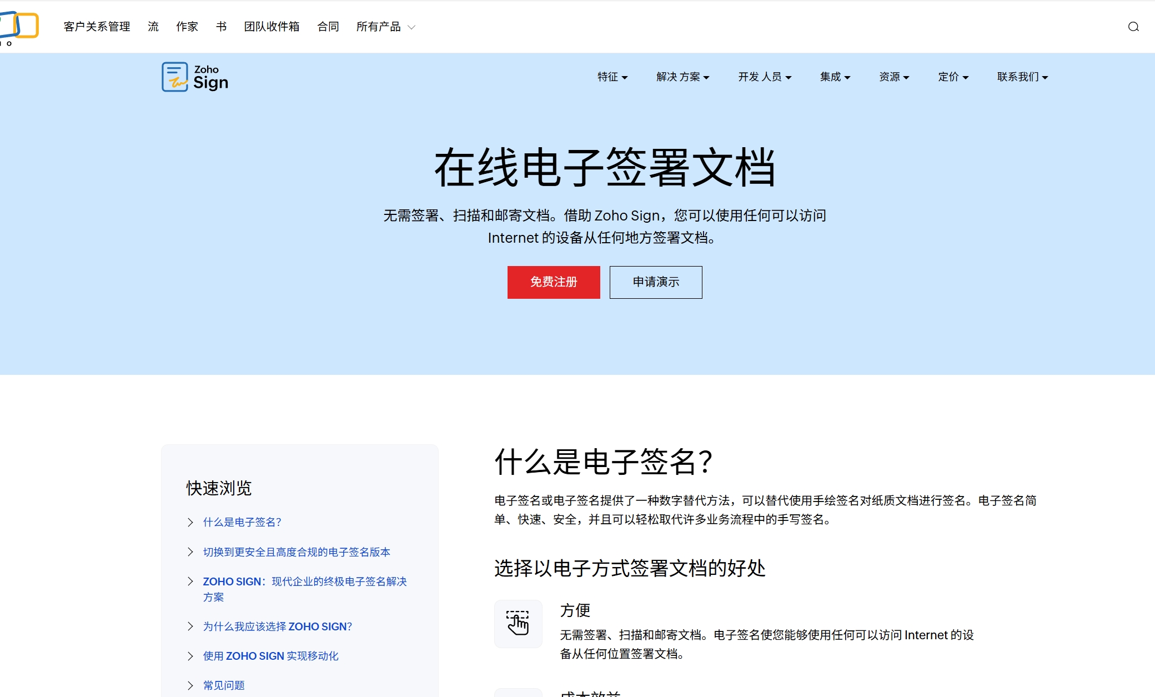Image resolution: width=1155 pixels, height=697 pixels.
Task: Click the 什么是电子签名？ section heading
Action: (x=604, y=462)
